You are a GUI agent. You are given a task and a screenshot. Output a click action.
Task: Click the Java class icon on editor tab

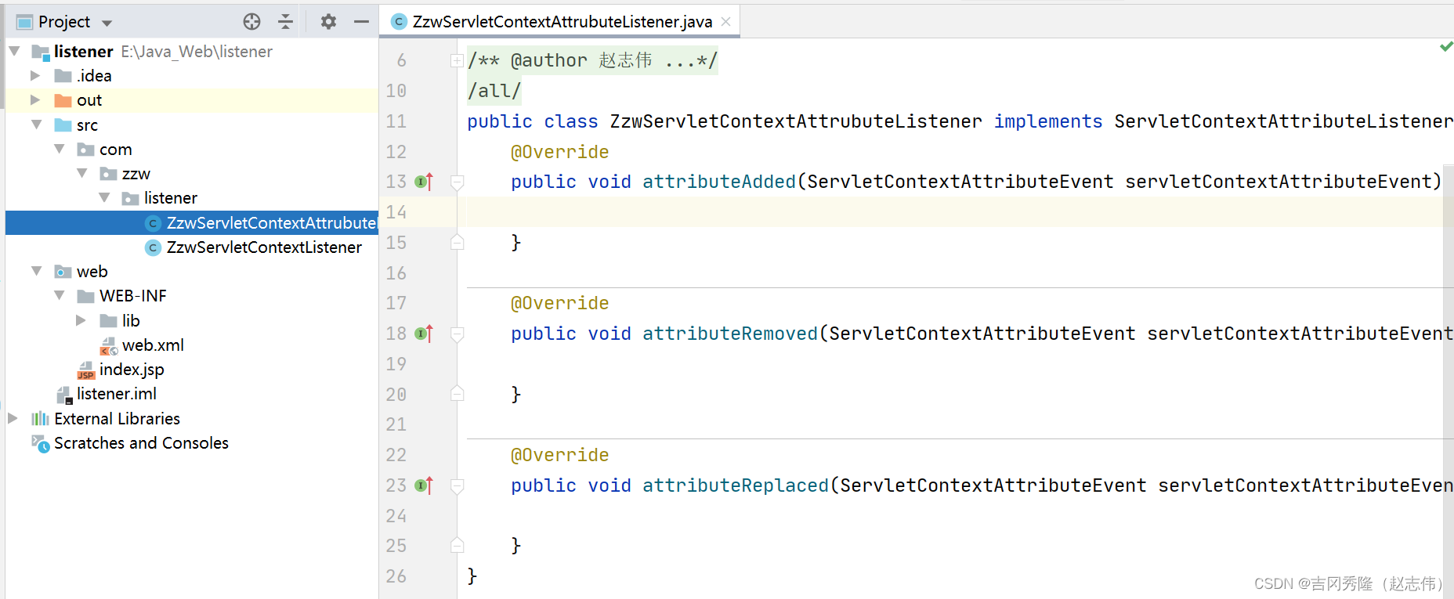(399, 22)
